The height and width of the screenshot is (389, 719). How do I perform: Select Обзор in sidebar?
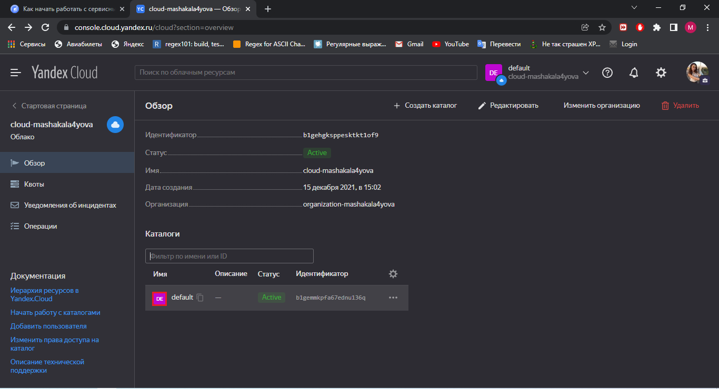click(x=67, y=163)
